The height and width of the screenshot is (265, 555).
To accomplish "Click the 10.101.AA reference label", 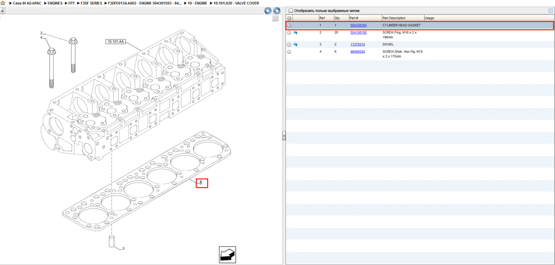I will coord(116,42).
